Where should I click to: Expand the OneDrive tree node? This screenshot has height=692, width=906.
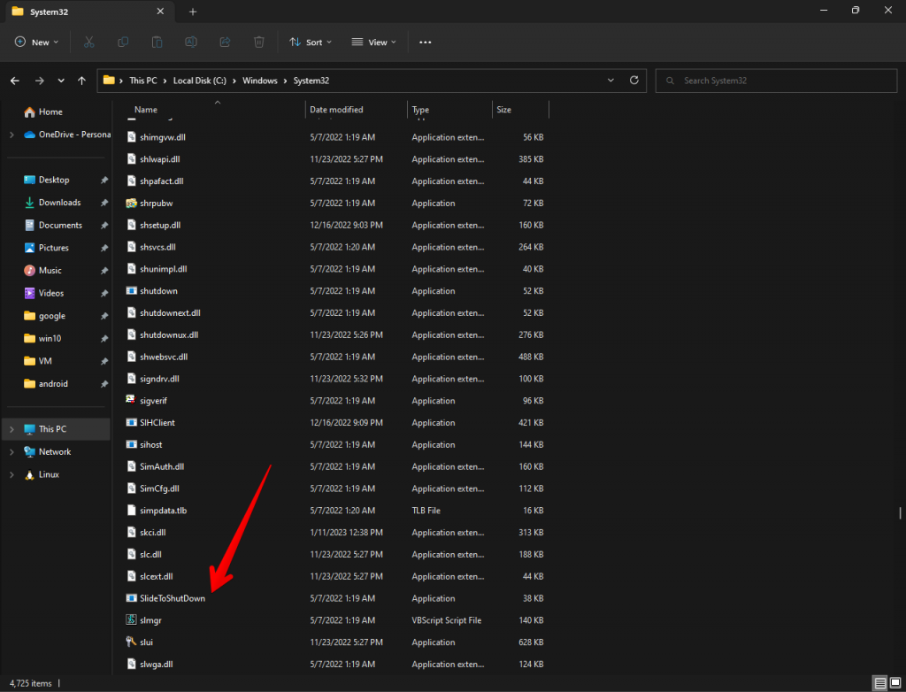click(12, 135)
